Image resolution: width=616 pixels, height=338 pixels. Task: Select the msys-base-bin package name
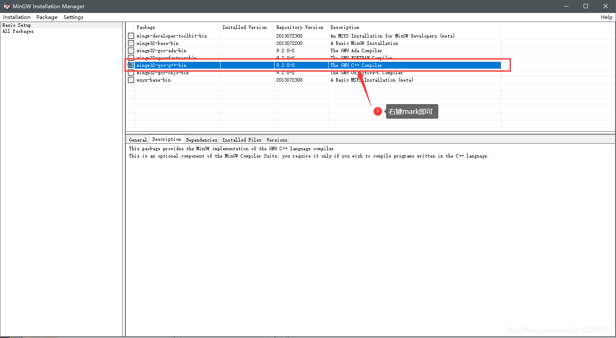[154, 80]
